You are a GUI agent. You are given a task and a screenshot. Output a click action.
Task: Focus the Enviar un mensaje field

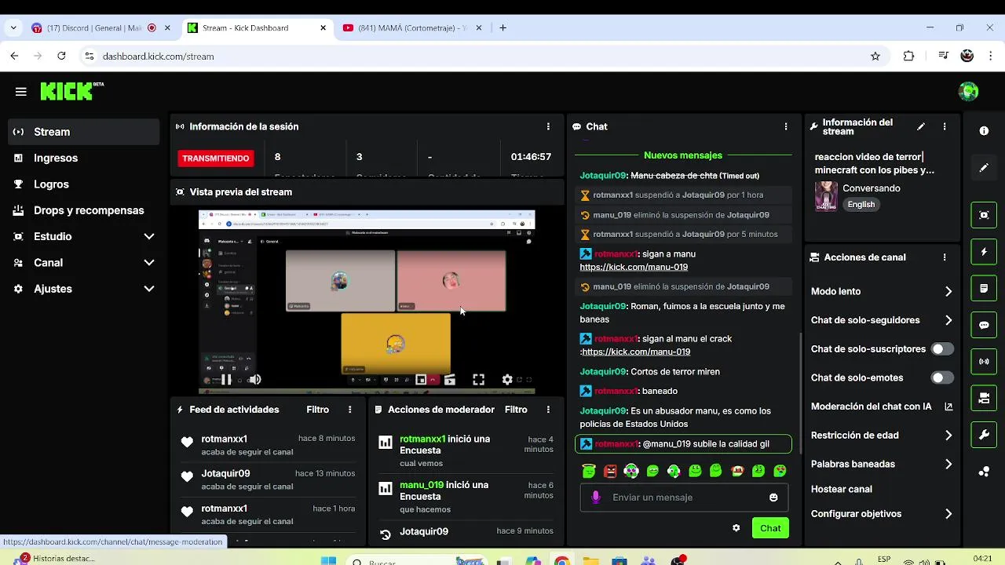684,498
